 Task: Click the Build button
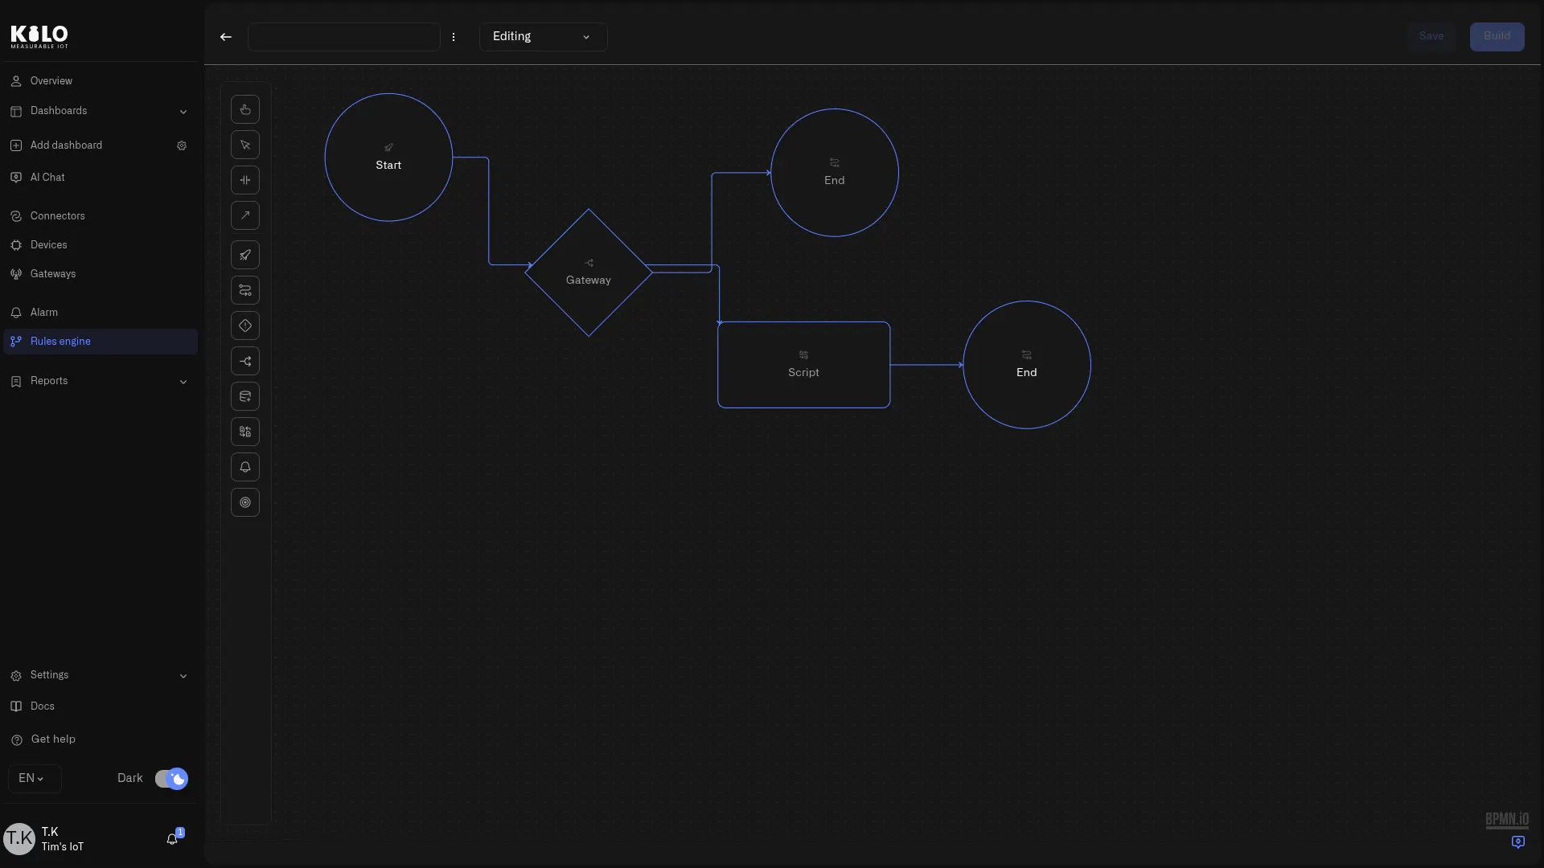tap(1497, 36)
